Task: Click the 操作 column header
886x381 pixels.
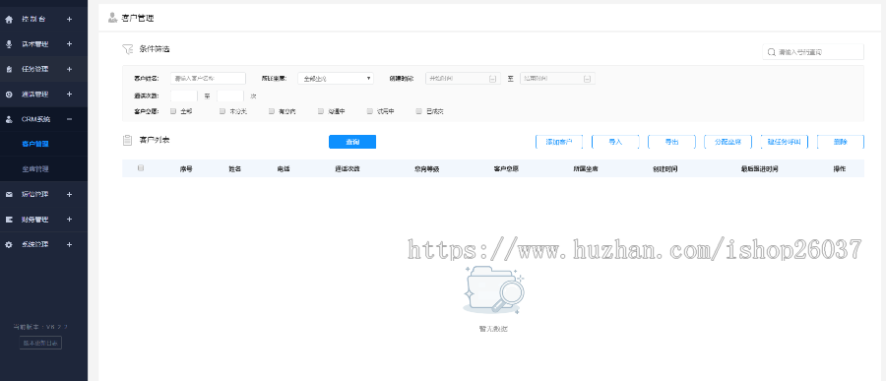Action: [x=839, y=169]
